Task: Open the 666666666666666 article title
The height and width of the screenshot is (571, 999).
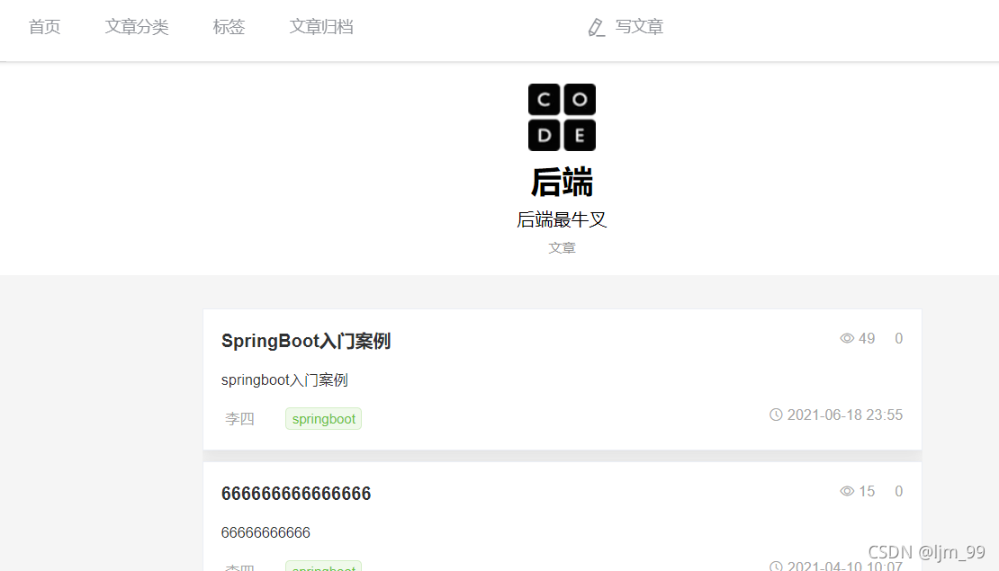Action: point(296,494)
